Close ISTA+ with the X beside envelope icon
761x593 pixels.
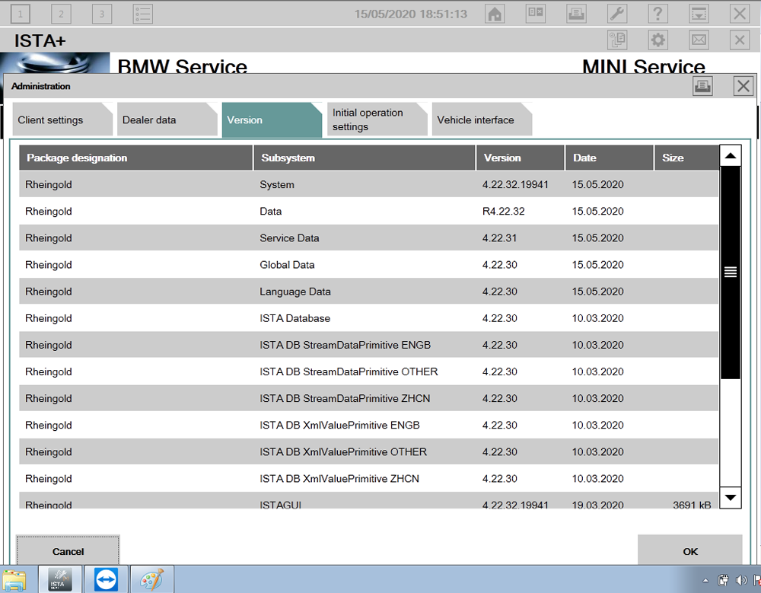(739, 40)
